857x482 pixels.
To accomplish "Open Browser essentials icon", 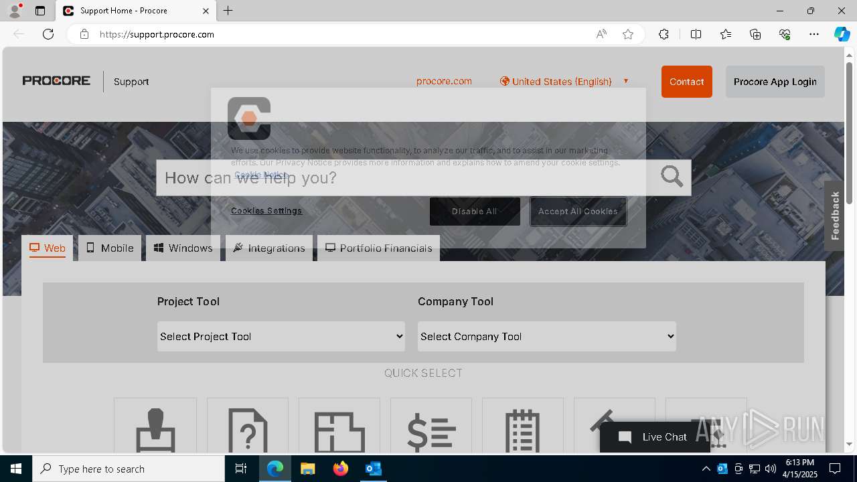I will coord(785,34).
